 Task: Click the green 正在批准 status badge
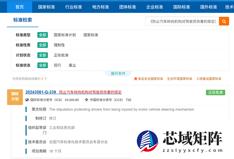tap(216, 92)
